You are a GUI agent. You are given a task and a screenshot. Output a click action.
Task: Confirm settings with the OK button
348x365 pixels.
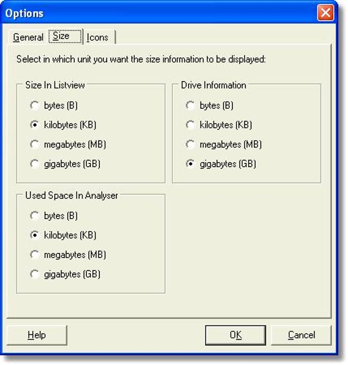click(x=235, y=335)
